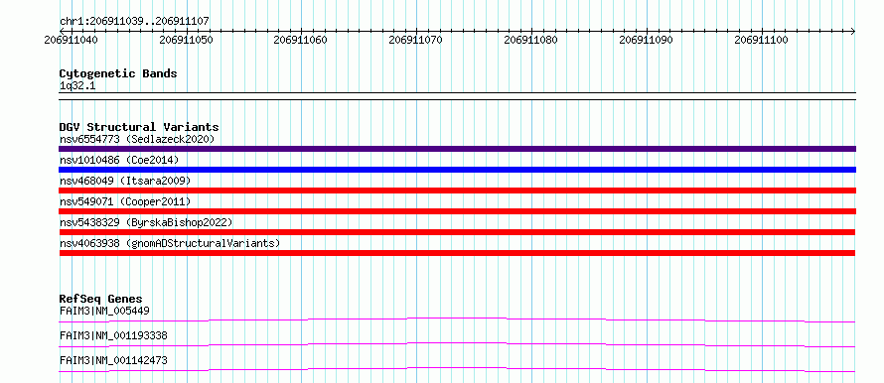Open transcript FAIM3|NM_005449 label
Image resolution: width=884 pixels, height=383 pixels.
(x=104, y=311)
